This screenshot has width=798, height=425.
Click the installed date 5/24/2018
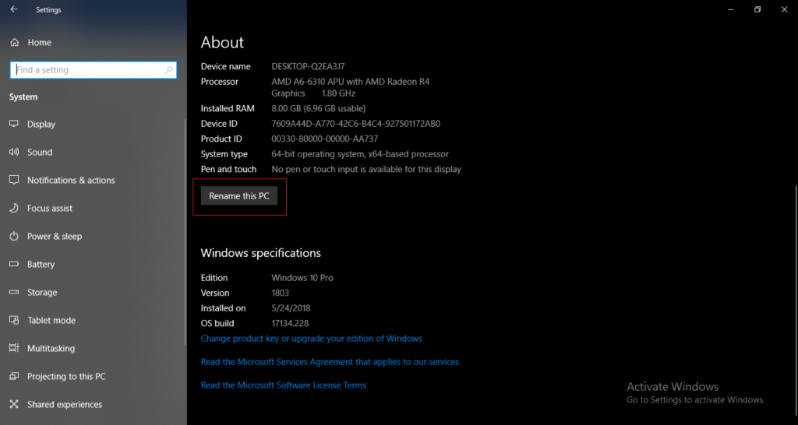[x=291, y=308]
